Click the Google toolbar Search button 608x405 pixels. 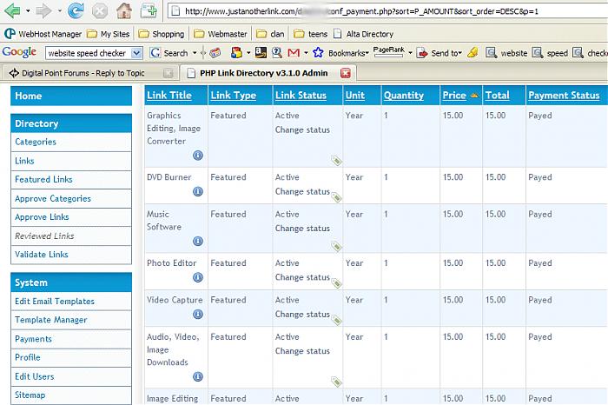click(169, 53)
